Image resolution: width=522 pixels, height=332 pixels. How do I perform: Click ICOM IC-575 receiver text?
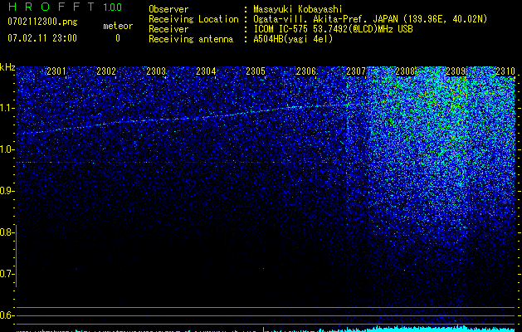click(334, 29)
